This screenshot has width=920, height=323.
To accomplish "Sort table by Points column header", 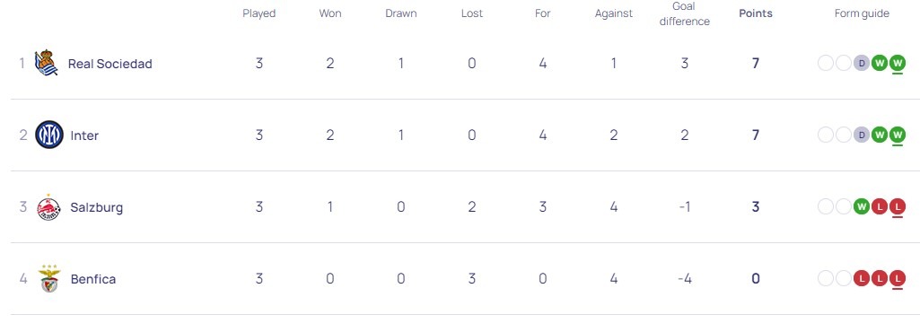I will (756, 13).
